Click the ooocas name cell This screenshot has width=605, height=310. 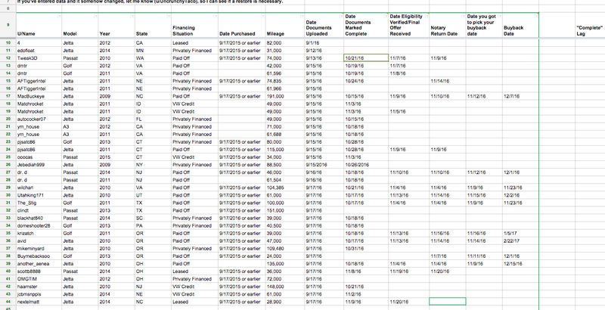(39, 157)
